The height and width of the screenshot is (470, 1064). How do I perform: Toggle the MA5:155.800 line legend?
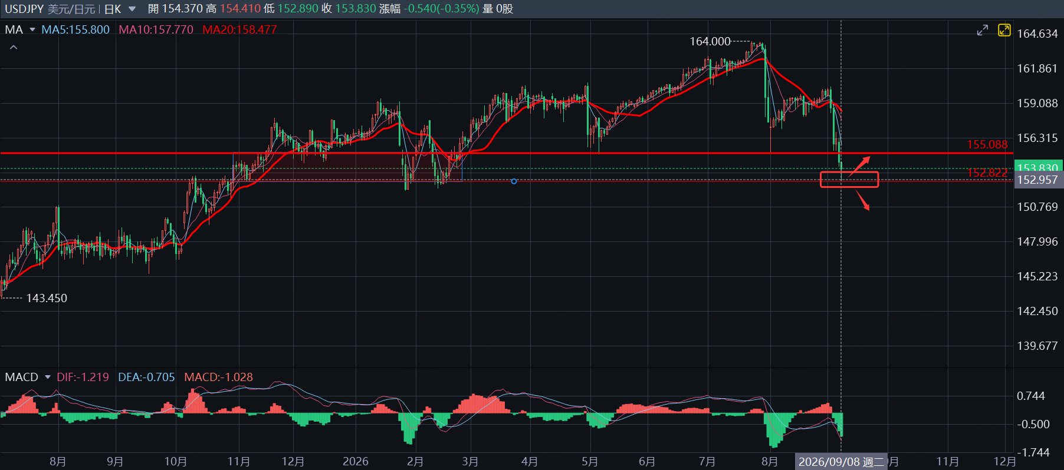(75, 29)
